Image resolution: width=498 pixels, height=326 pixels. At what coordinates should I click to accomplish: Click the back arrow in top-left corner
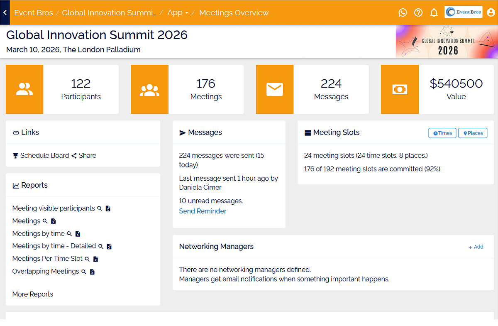[5, 12]
